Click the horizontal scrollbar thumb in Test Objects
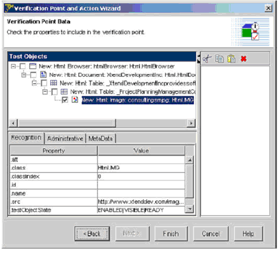Image resolution: width=279 pixels, height=253 pixels. click(67, 123)
